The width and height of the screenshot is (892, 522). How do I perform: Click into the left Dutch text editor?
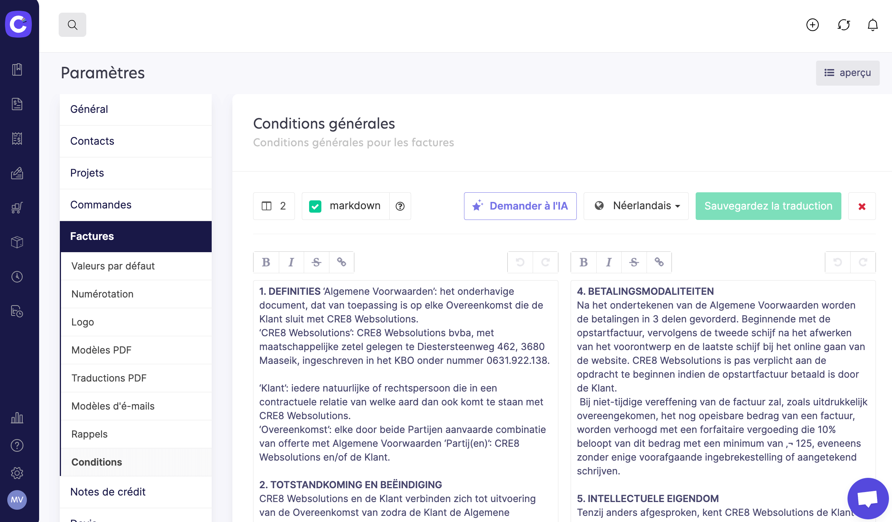[x=406, y=401]
